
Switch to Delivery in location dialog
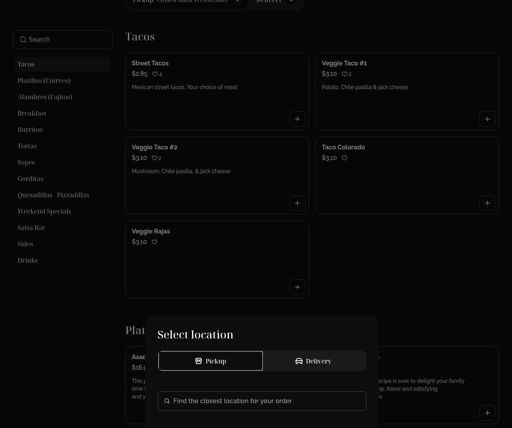[314, 361]
